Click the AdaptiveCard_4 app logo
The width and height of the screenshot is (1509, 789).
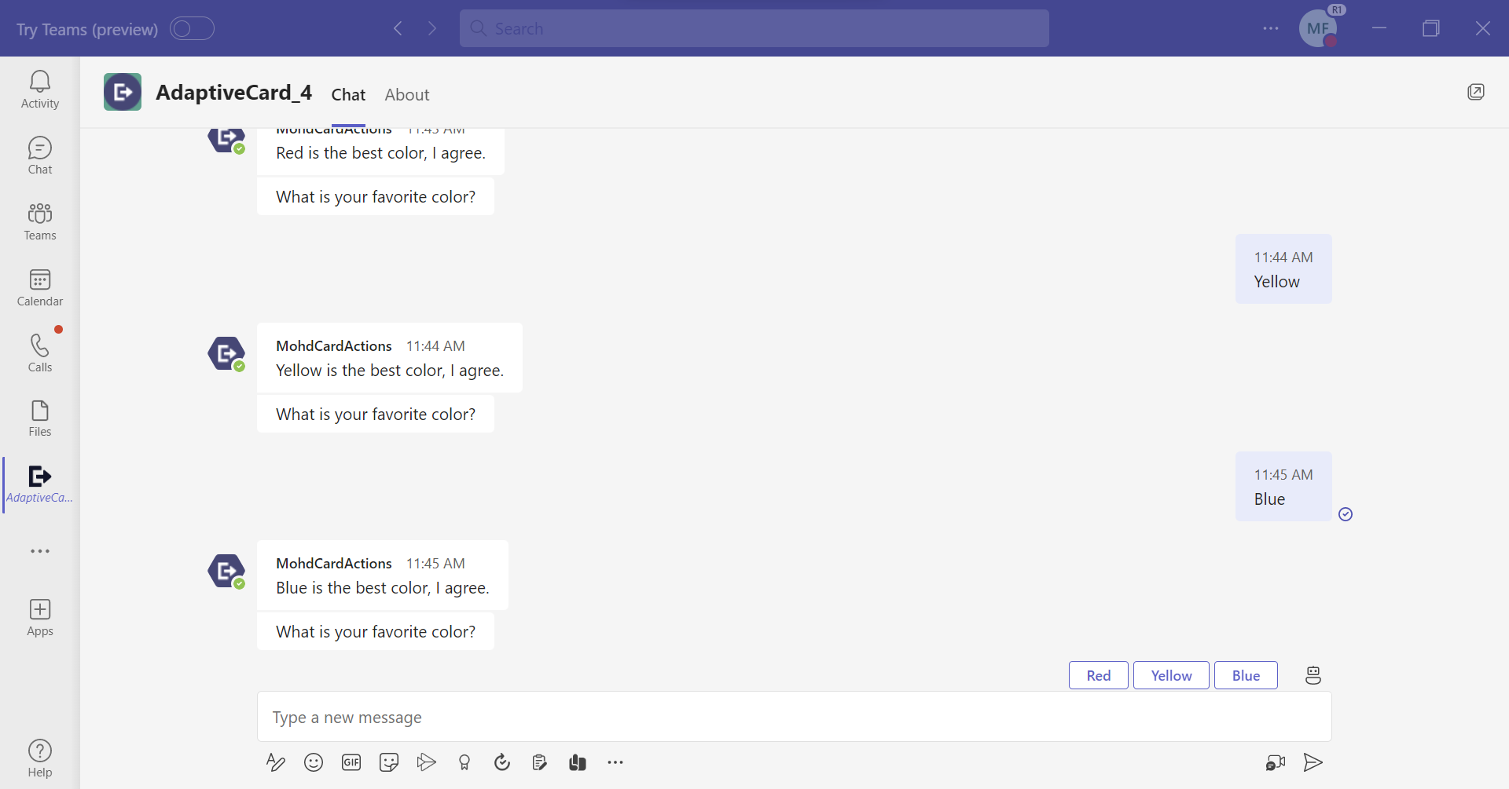123,92
